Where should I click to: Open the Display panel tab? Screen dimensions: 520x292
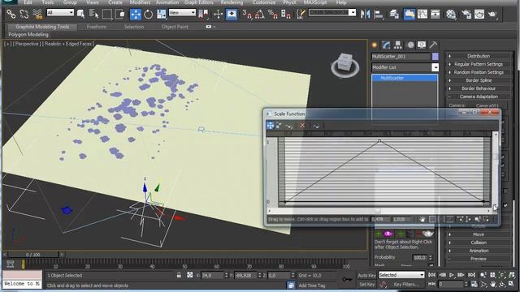tap(422, 45)
